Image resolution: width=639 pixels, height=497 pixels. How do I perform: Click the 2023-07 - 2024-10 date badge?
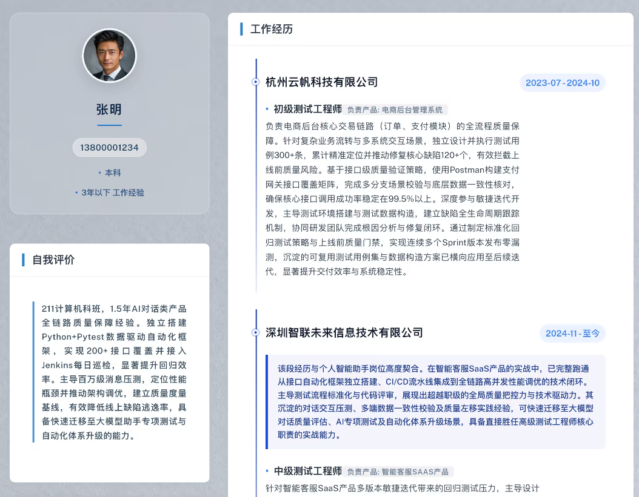(563, 83)
